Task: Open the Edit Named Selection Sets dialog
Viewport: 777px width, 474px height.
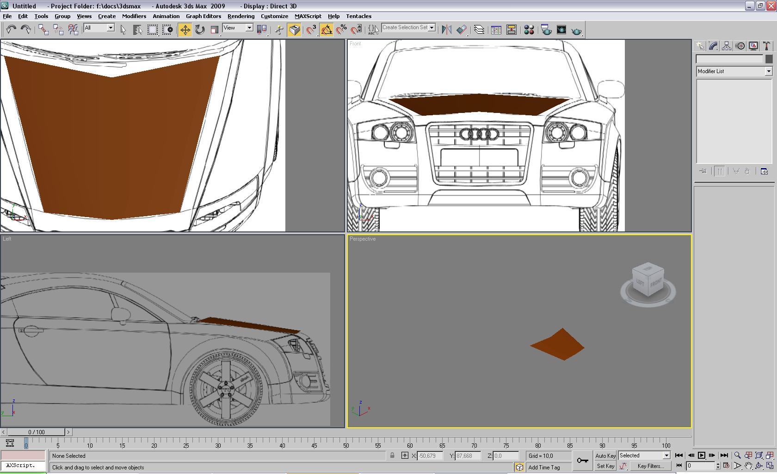Action: click(373, 30)
